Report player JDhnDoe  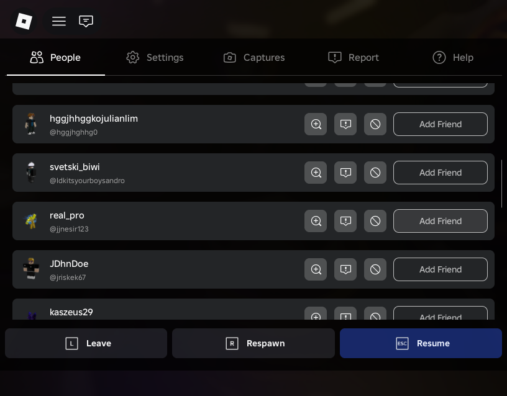(345, 269)
